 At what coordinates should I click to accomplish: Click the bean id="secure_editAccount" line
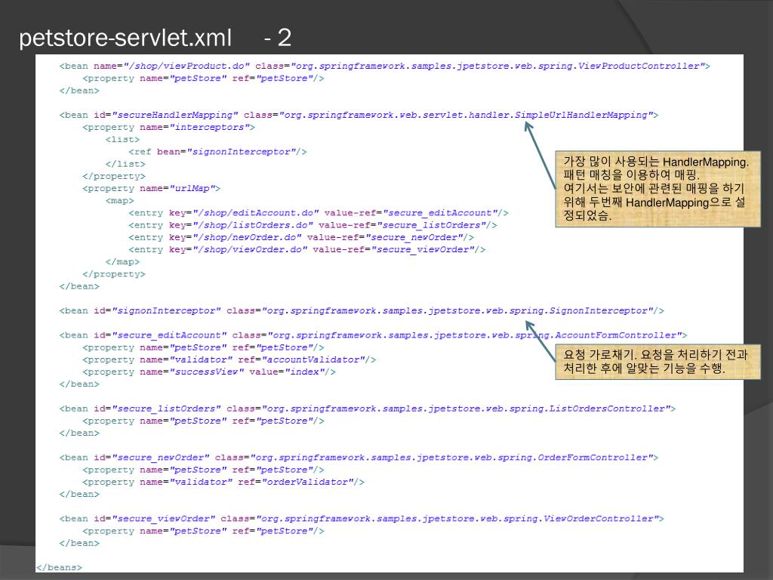click(x=373, y=335)
